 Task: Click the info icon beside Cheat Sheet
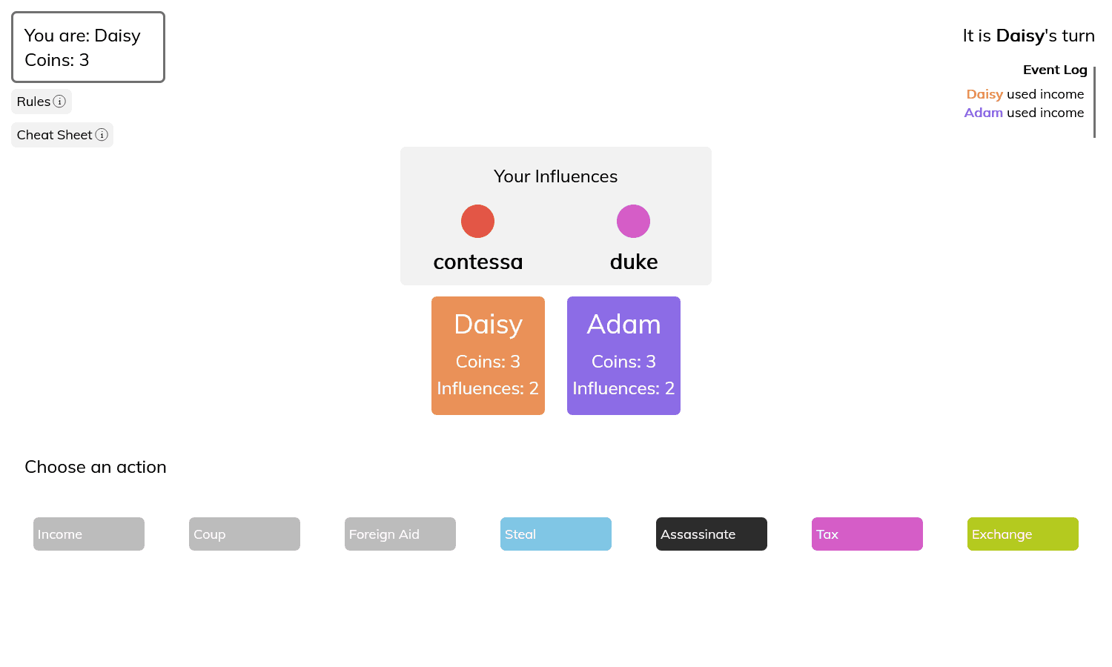point(102,135)
